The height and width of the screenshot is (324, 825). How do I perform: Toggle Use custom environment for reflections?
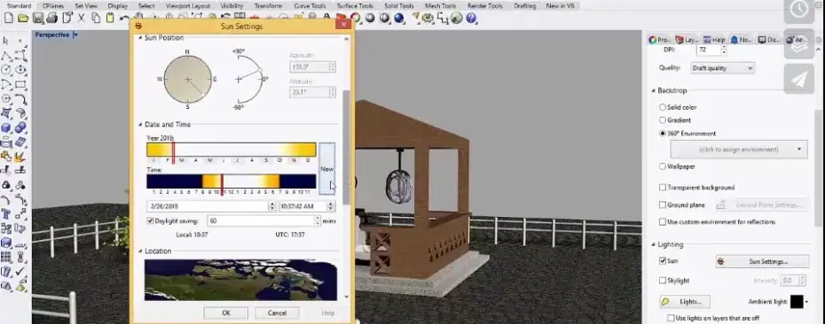[x=663, y=222]
